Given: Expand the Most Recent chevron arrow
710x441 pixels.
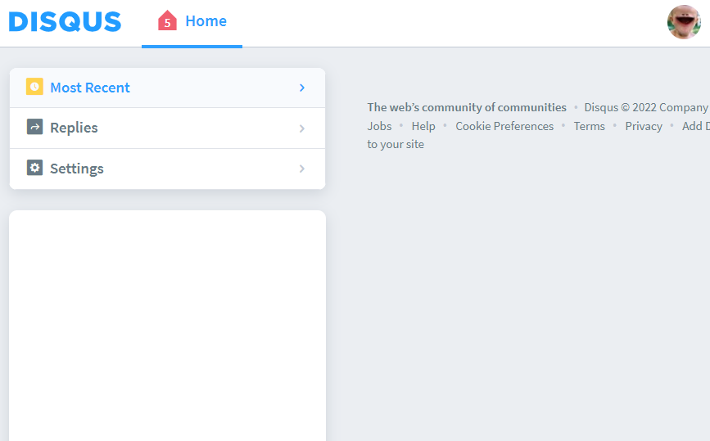Looking at the screenshot, I should click(x=302, y=88).
